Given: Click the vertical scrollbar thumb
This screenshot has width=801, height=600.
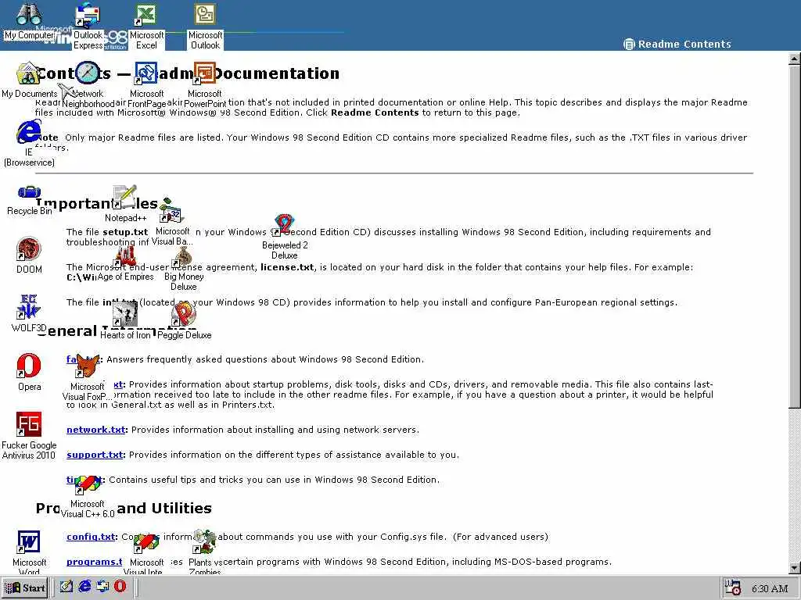Looking at the screenshot, I should (x=795, y=236).
